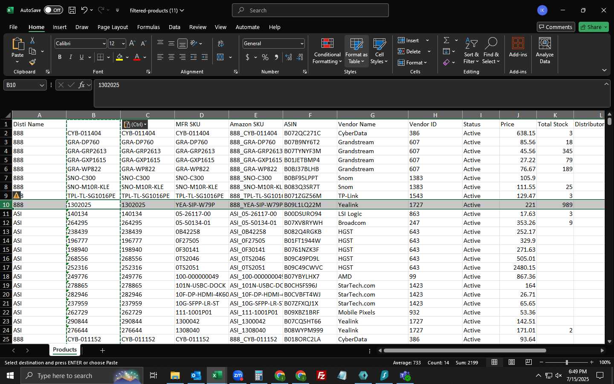The height and width of the screenshot is (384, 614).
Task: Switch to the Formulas tab
Action: tap(148, 27)
